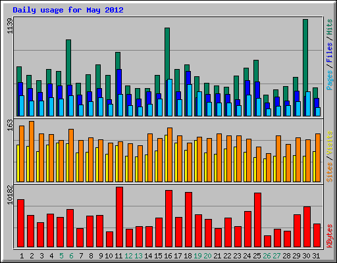Select day 5 label in green
This screenshot has width=337, height=263.
(61, 256)
